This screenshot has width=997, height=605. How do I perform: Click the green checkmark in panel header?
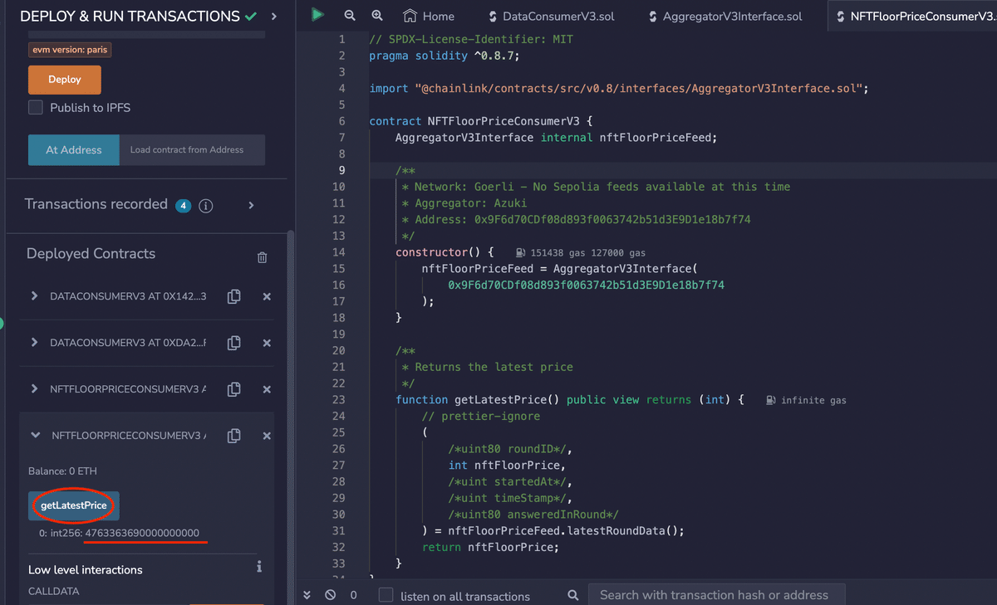point(251,17)
